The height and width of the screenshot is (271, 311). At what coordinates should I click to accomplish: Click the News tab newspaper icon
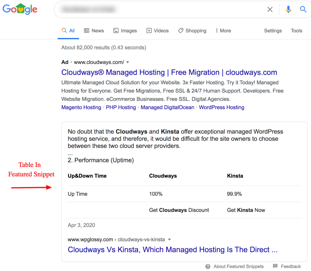87,31
